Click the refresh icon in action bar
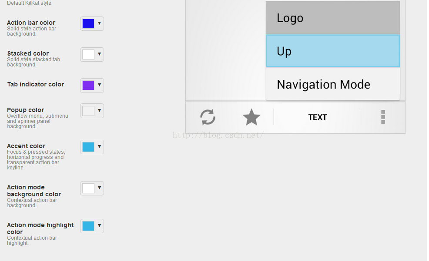This screenshot has width=429, height=261. point(208,117)
